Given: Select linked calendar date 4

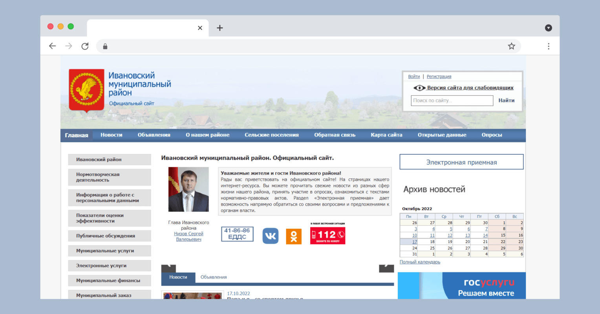Looking at the screenshot, I should tap(433, 229).
